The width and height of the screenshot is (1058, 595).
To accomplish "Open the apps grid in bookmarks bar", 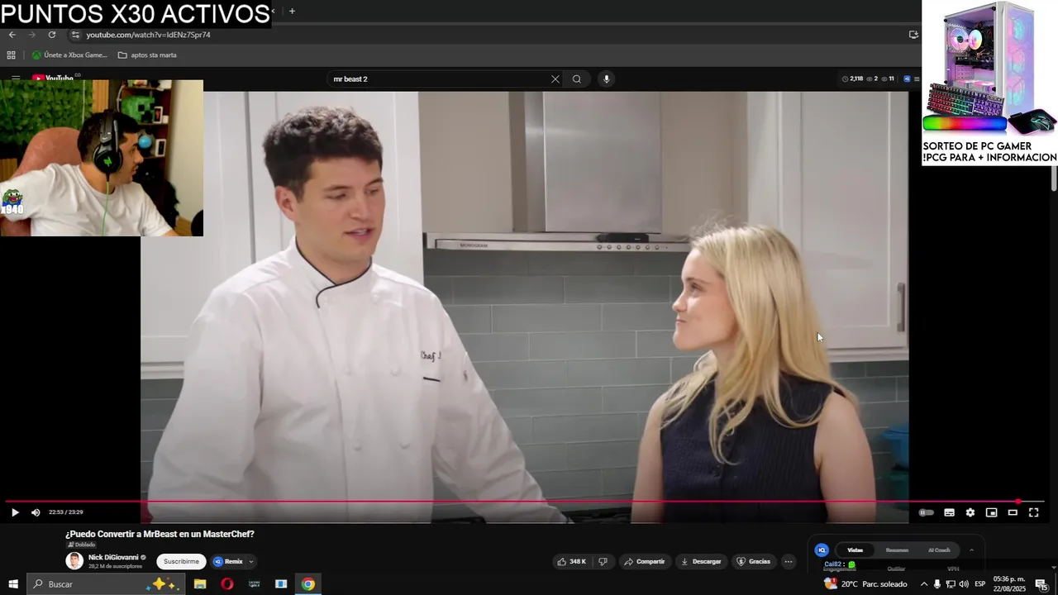I will 11,55.
